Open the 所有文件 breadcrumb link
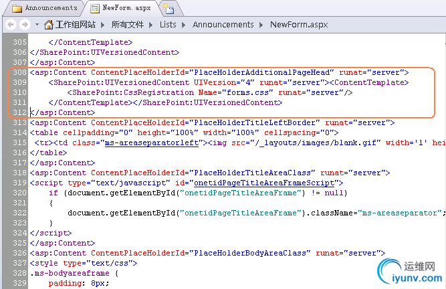This screenshot has width=446, height=289. tap(128, 25)
